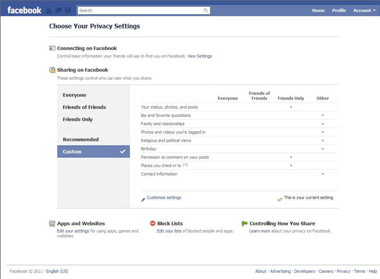This screenshot has width=380, height=279.
Task: Click 'Choose Your Privacy Settings' heading
Action: pos(95,26)
